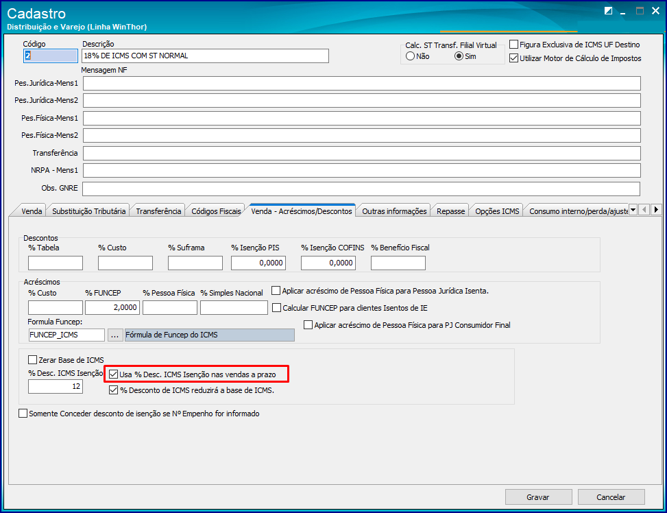Click the Código field
667x513 pixels.
click(51, 56)
